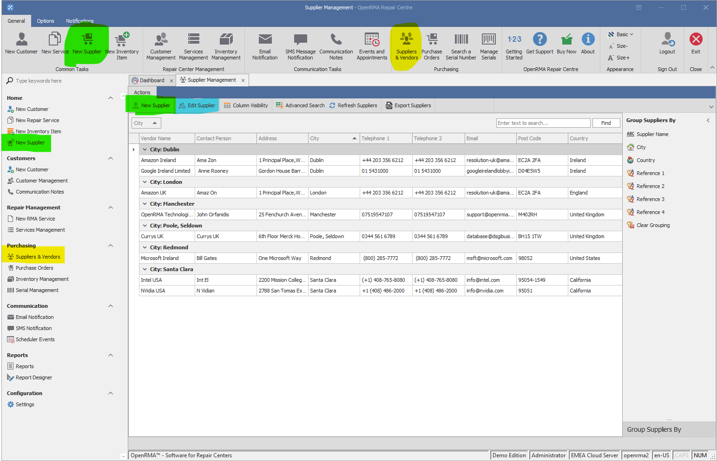Click Column Visibility toolbar button

[x=246, y=105]
